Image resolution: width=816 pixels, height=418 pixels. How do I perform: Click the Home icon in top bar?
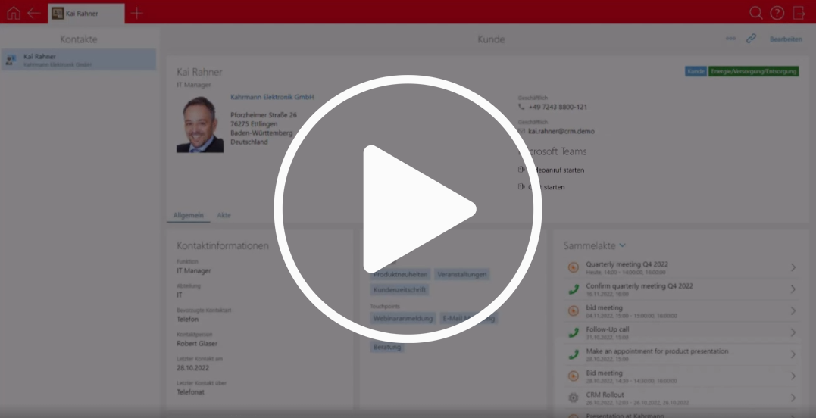(13, 13)
